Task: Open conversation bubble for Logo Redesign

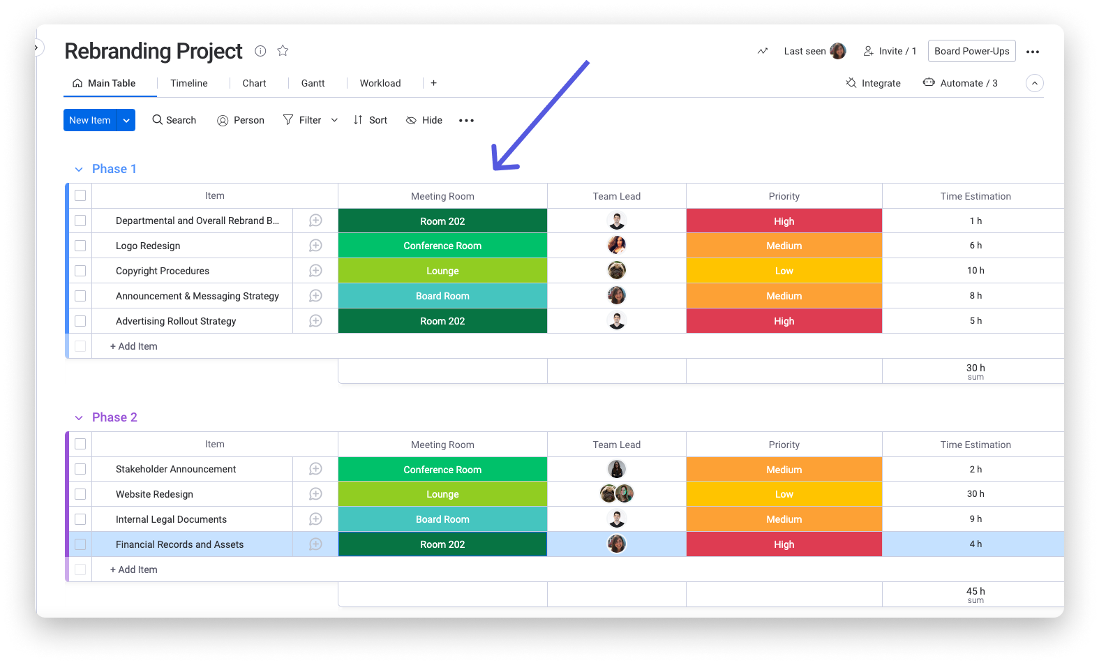Action: click(x=315, y=246)
